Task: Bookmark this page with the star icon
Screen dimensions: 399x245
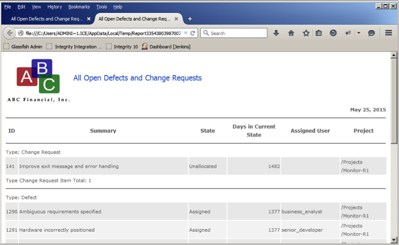Action: tap(306, 33)
